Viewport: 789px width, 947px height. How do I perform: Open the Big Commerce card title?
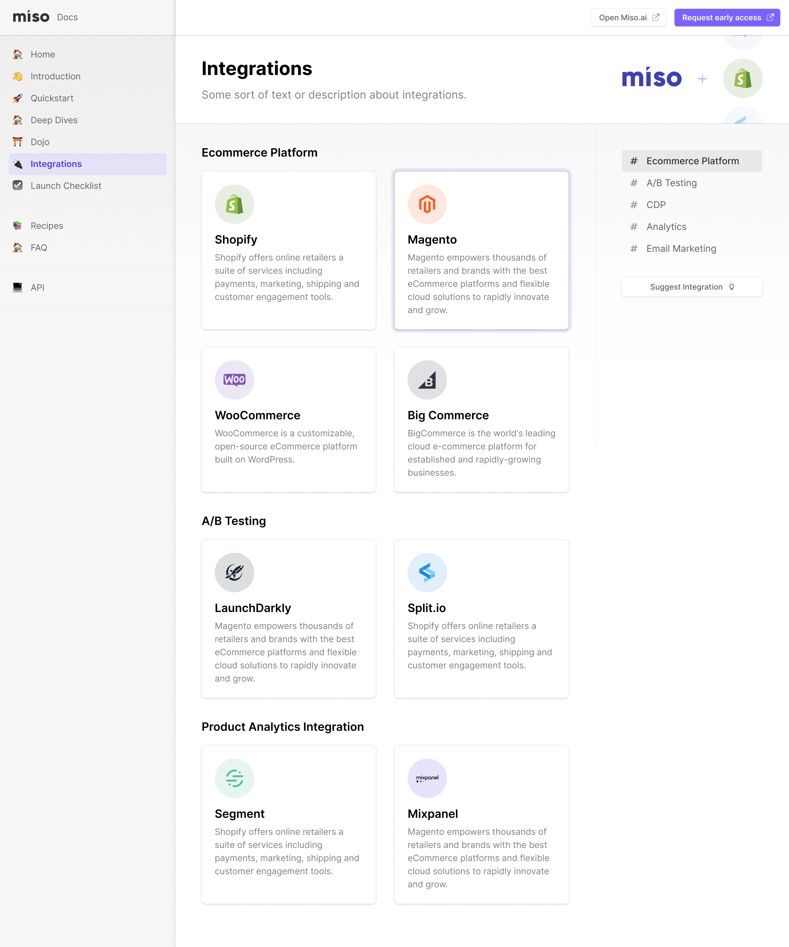pyautogui.click(x=448, y=415)
